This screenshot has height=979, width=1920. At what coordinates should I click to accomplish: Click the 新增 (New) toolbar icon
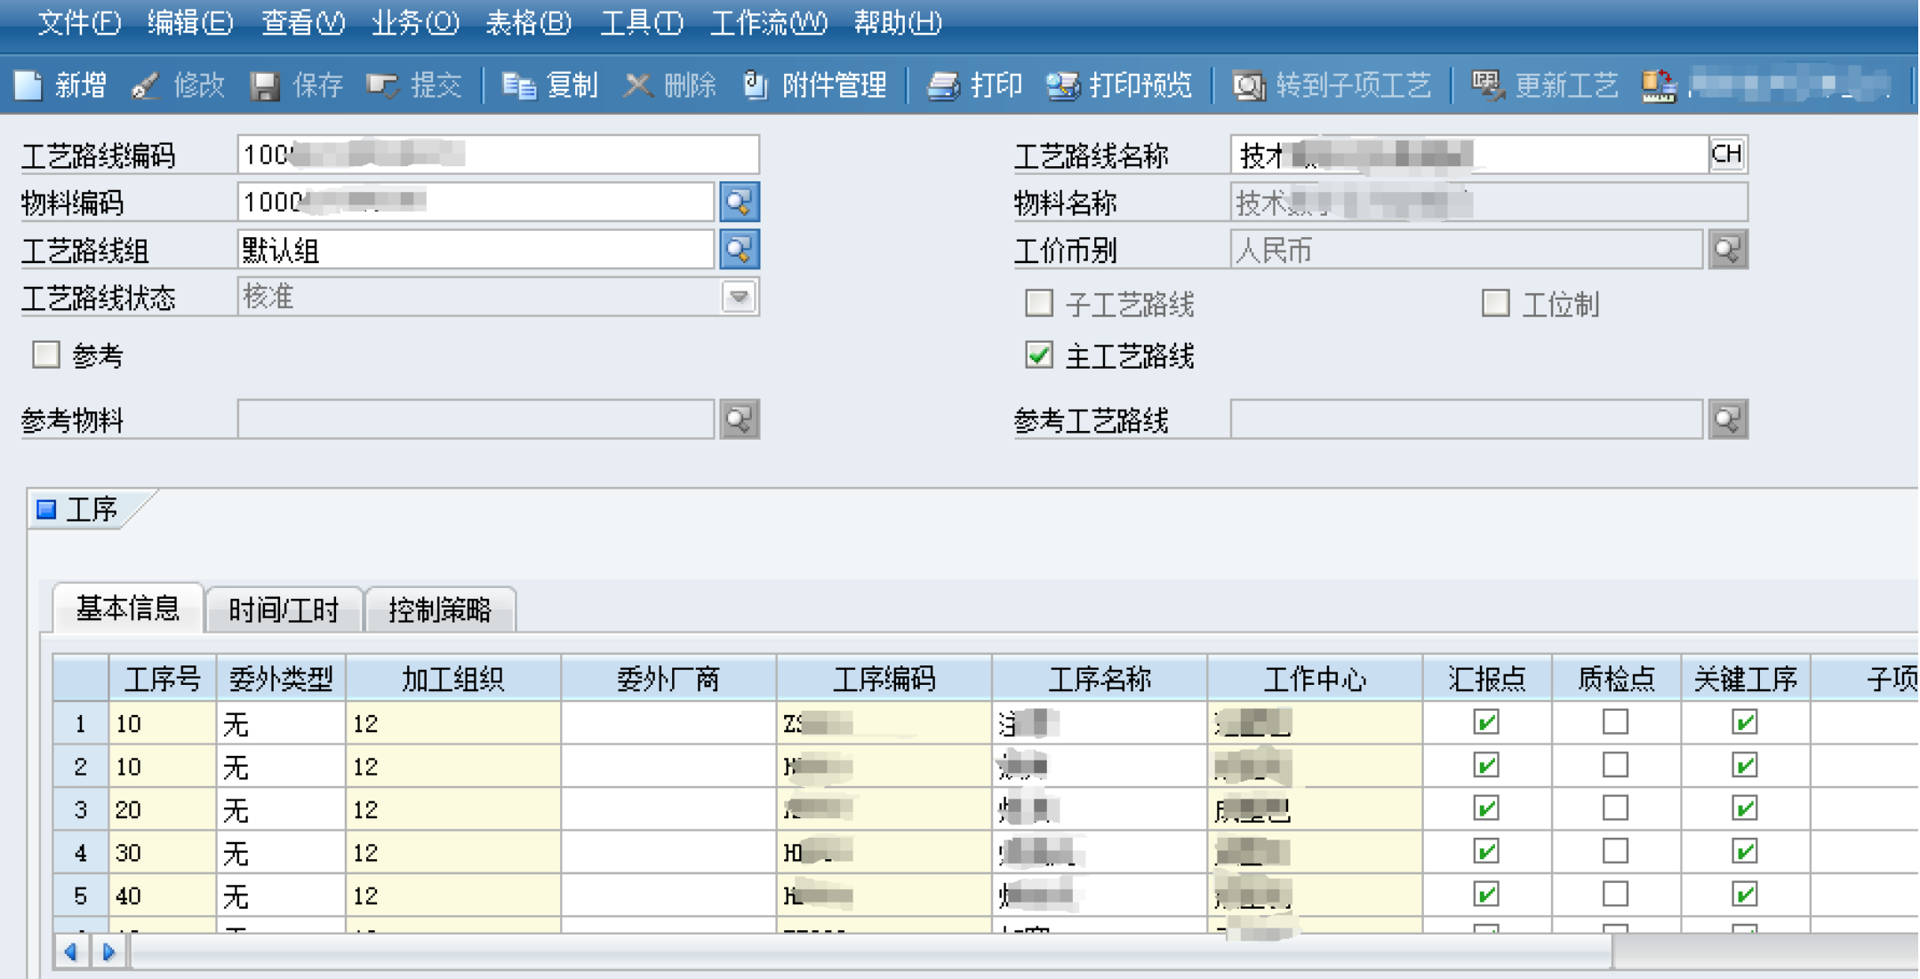pos(29,85)
